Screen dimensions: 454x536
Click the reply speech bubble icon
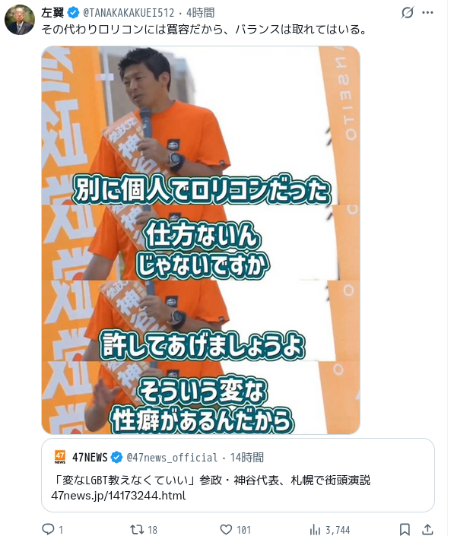point(48,529)
